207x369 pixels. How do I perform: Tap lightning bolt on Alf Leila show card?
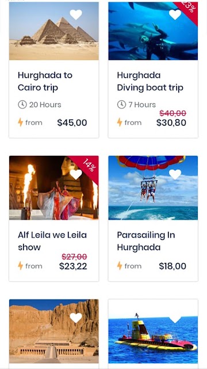[21, 266]
